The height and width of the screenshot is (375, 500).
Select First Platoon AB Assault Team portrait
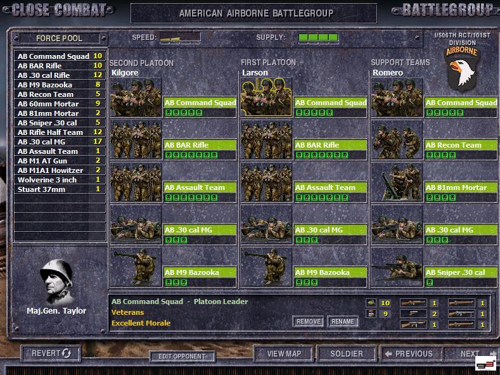pyautogui.click(x=267, y=182)
